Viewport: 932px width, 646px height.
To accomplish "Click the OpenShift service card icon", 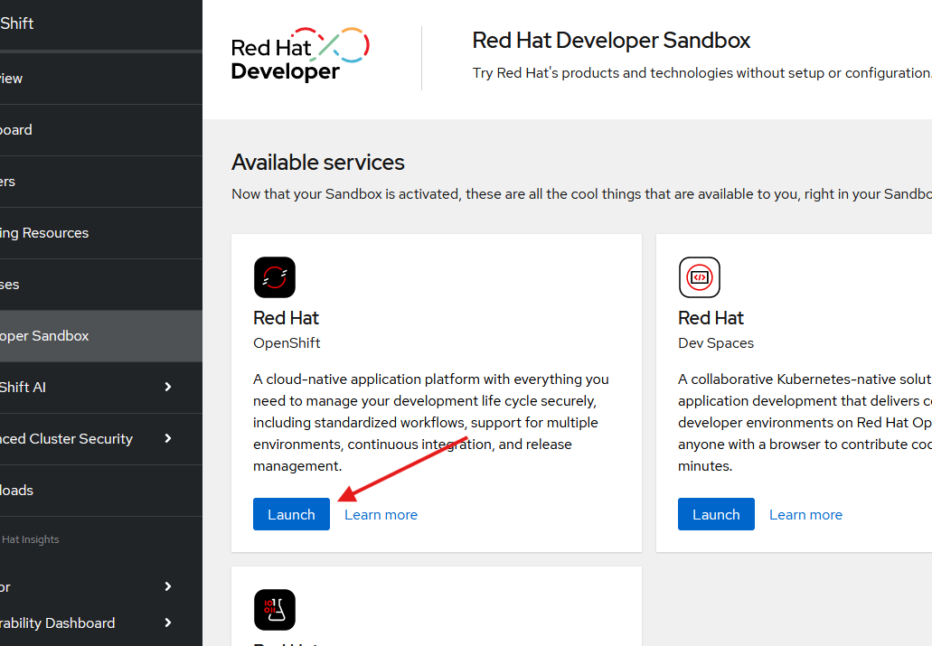I will [275, 277].
